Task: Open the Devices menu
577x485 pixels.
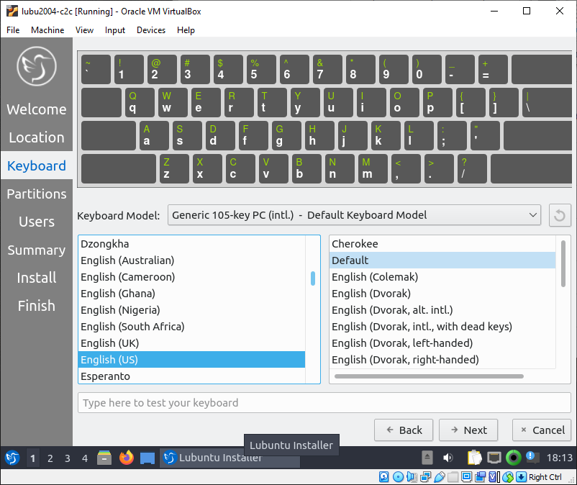Action: [x=151, y=30]
